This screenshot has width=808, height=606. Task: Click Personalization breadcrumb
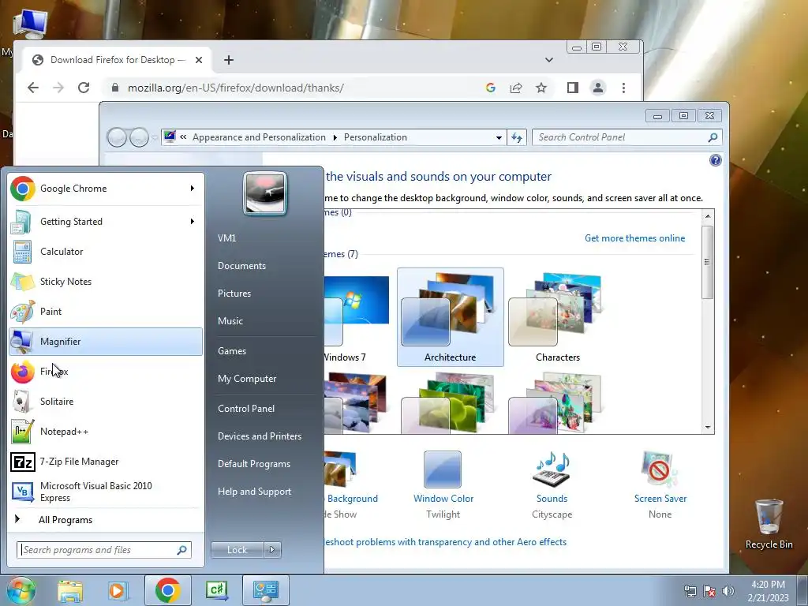[375, 137]
